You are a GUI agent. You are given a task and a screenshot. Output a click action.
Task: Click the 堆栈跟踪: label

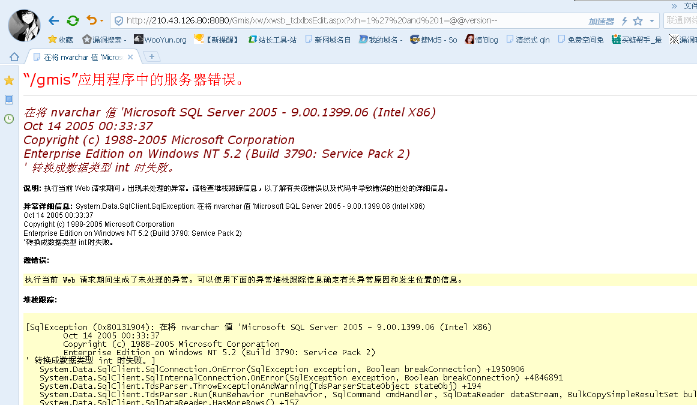pyautogui.click(x=40, y=300)
